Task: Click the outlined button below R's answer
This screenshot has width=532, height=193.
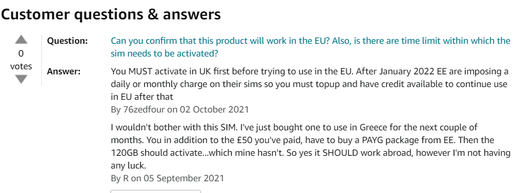Action: tap(156, 191)
